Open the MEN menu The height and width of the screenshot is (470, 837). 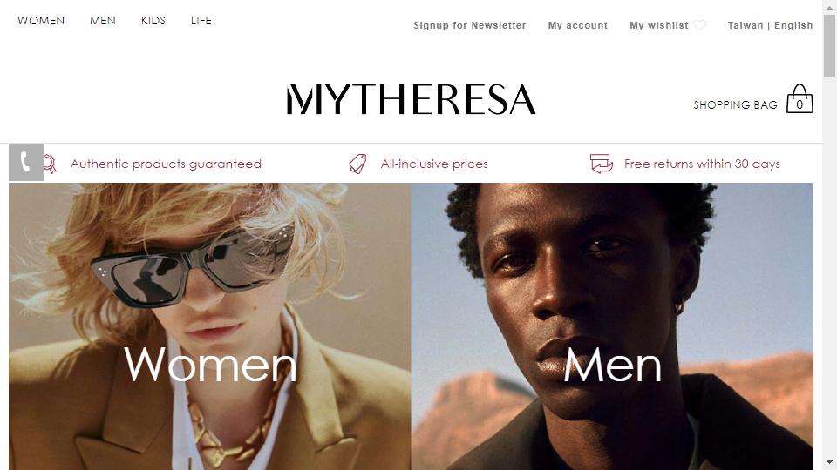click(x=103, y=20)
